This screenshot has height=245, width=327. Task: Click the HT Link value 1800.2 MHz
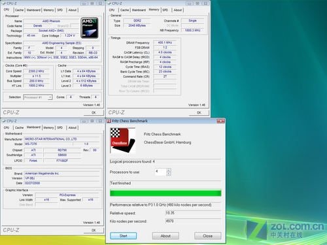click(37, 86)
